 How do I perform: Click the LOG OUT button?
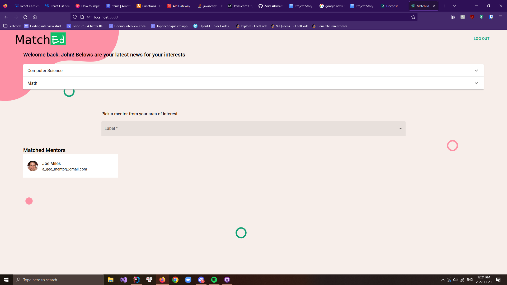481,39
